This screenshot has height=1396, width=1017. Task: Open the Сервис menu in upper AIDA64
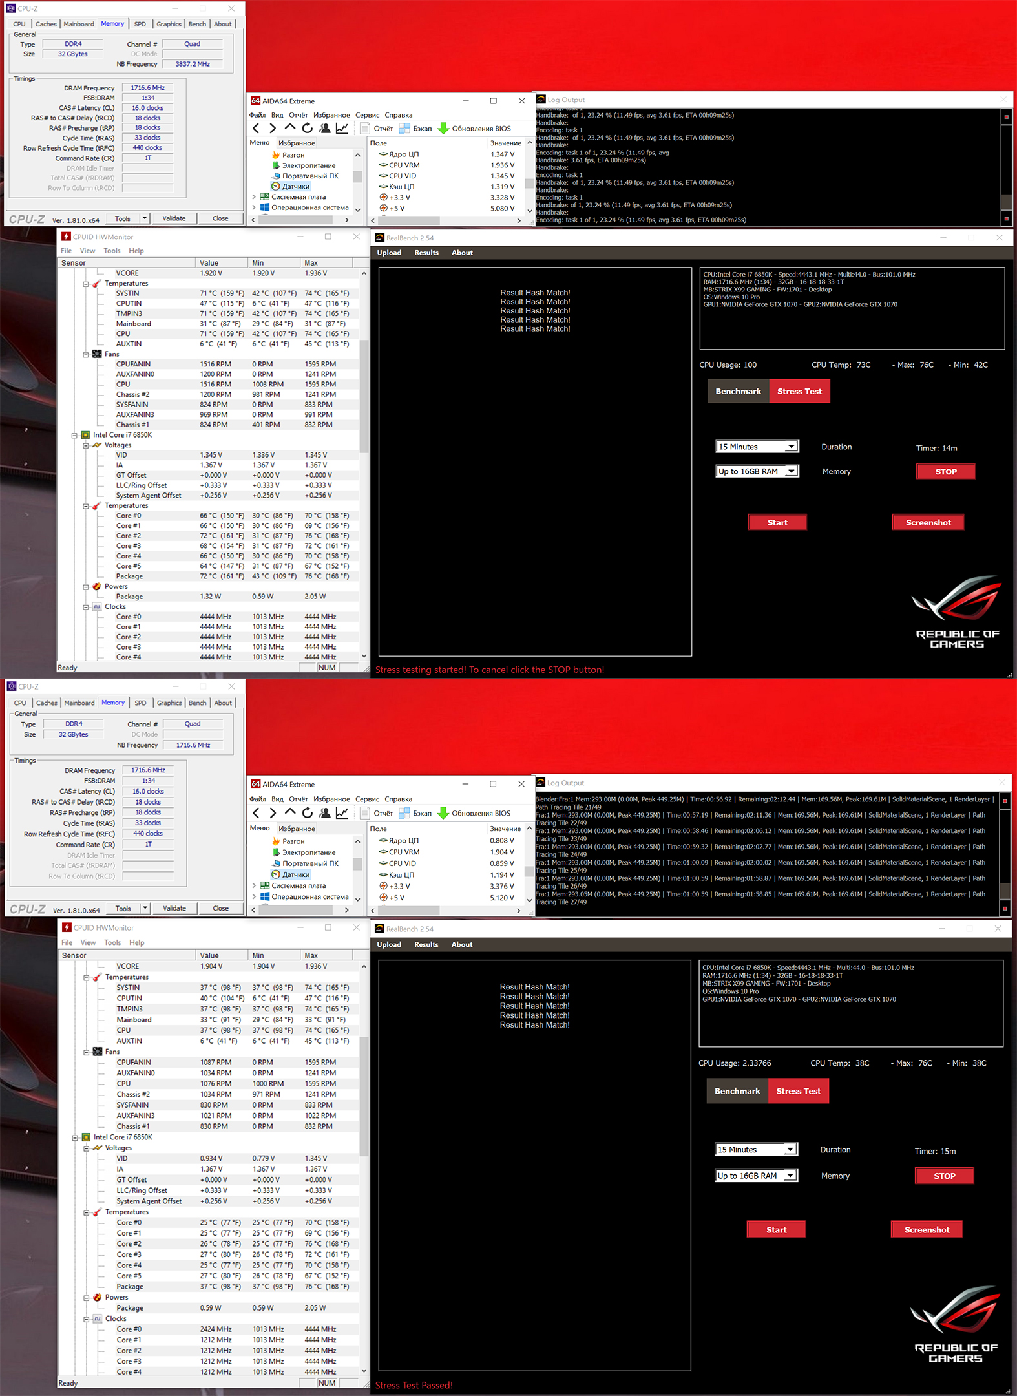point(367,115)
